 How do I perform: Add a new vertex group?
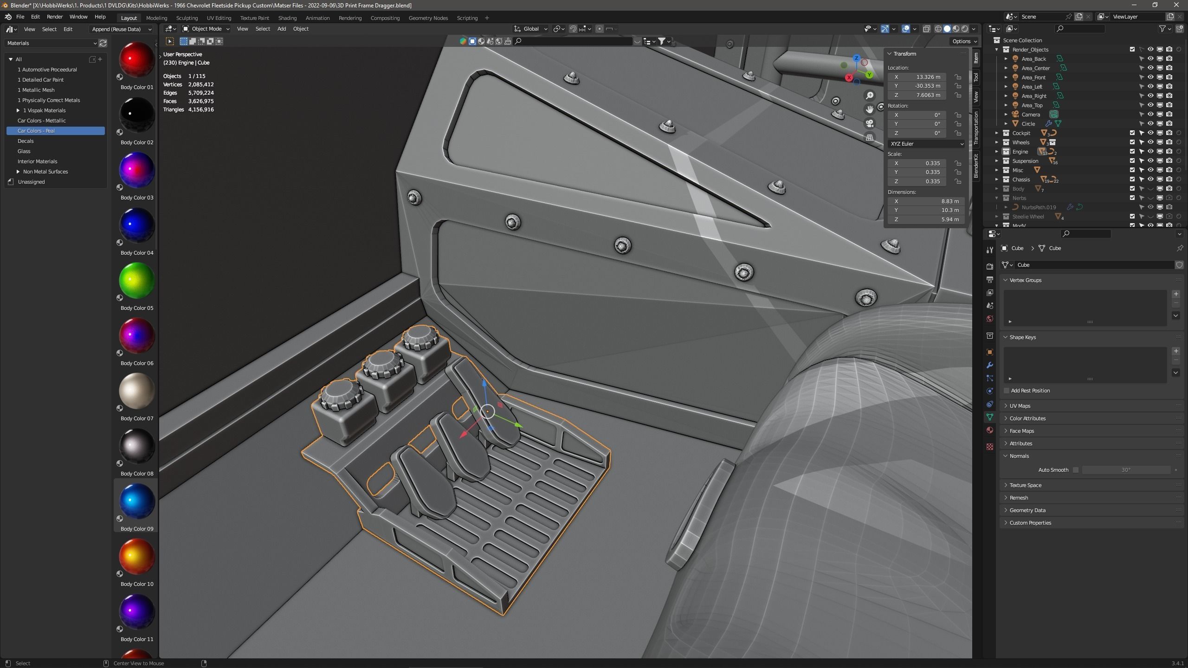pyautogui.click(x=1176, y=294)
